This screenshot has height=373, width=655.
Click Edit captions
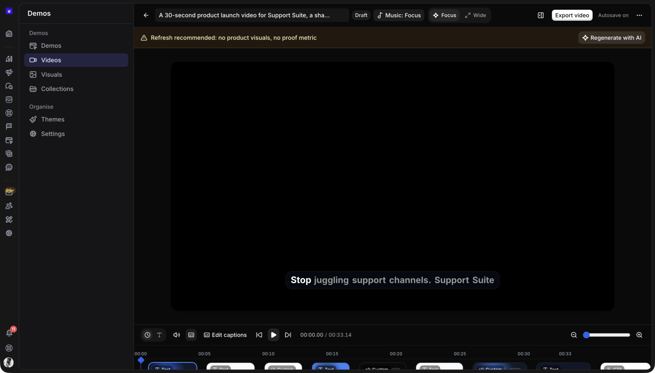point(225,335)
